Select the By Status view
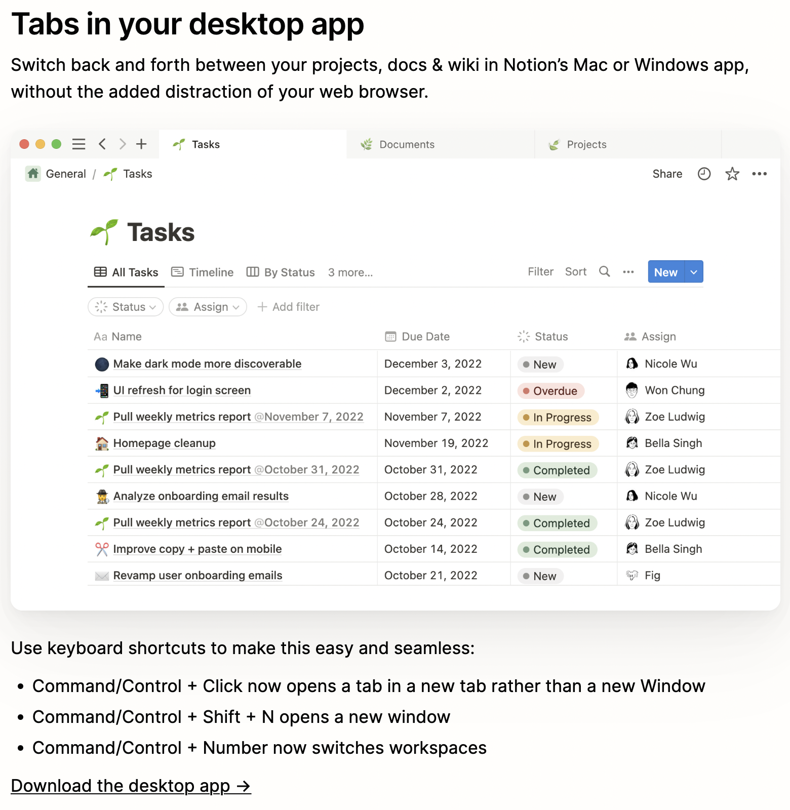The width and height of the screenshot is (790, 810). click(281, 272)
